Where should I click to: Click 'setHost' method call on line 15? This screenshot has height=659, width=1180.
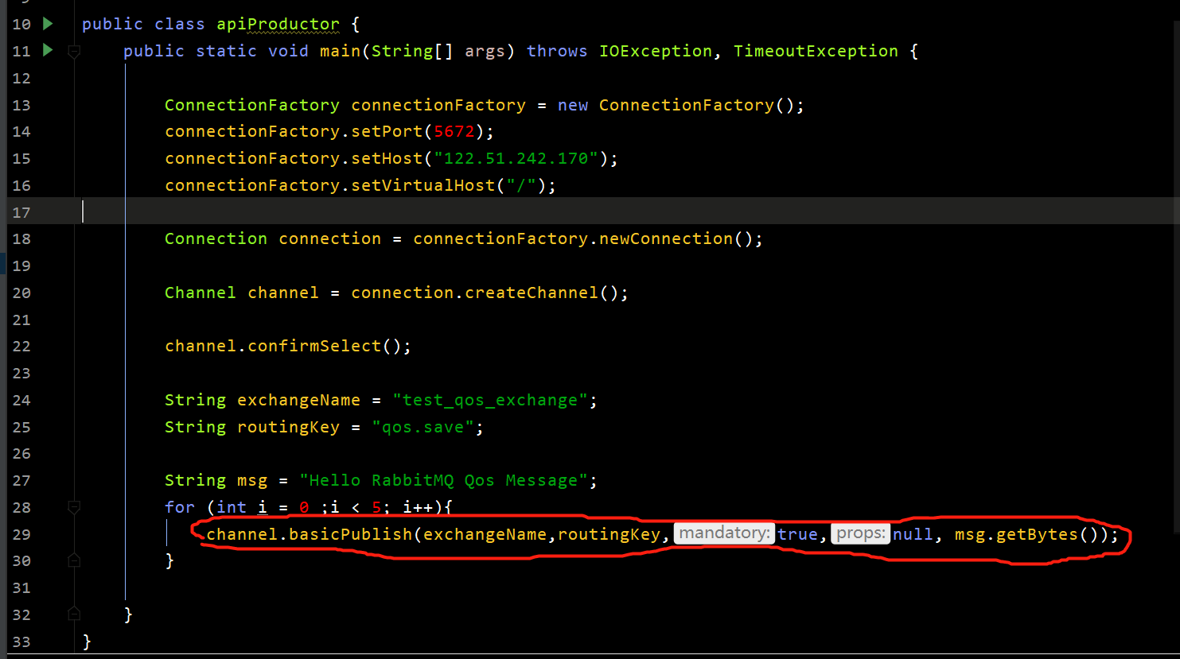point(387,158)
